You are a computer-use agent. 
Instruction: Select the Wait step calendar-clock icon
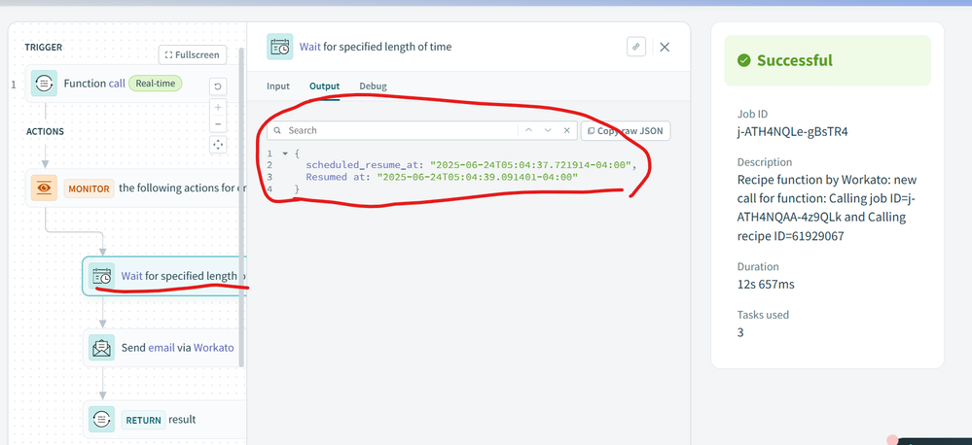click(x=101, y=277)
